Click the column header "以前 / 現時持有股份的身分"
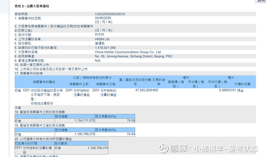 tap(92, 78)
